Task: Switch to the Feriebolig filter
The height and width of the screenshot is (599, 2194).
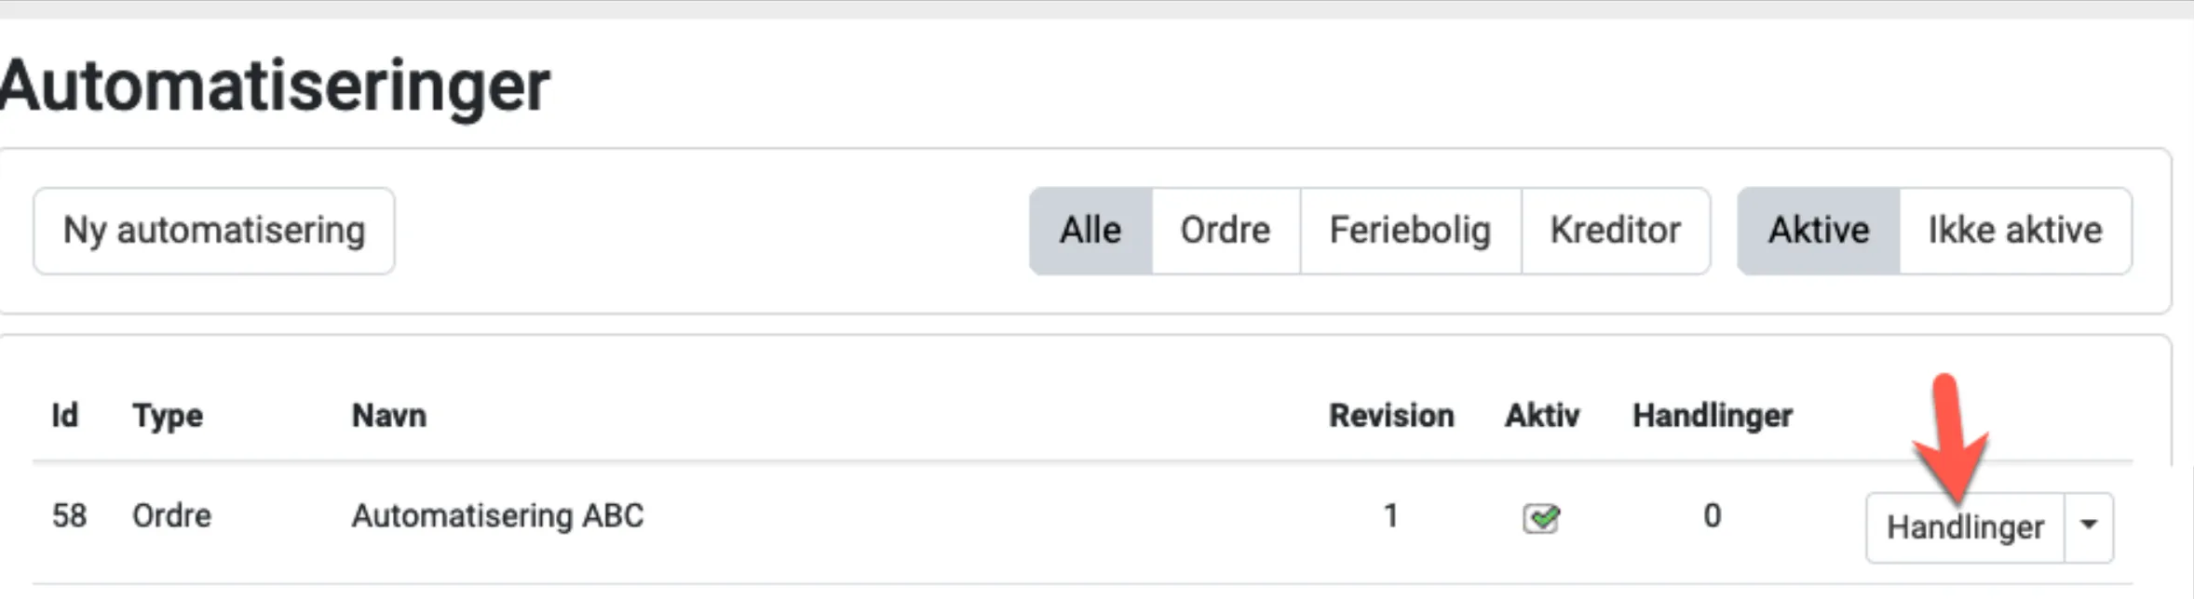Action: pyautogui.click(x=1410, y=231)
